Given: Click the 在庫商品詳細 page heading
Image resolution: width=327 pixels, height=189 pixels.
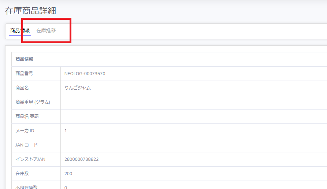Looking at the screenshot, I should (x=30, y=11).
